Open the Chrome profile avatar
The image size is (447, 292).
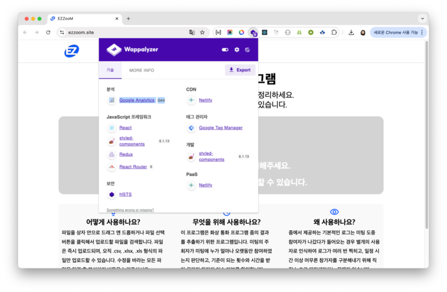coord(363,33)
